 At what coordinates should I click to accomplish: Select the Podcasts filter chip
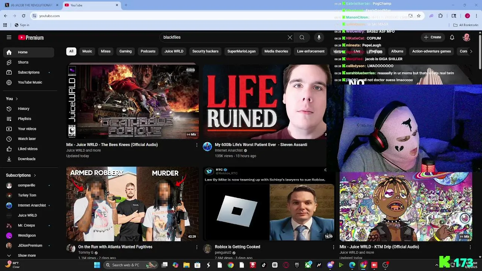pos(148,51)
